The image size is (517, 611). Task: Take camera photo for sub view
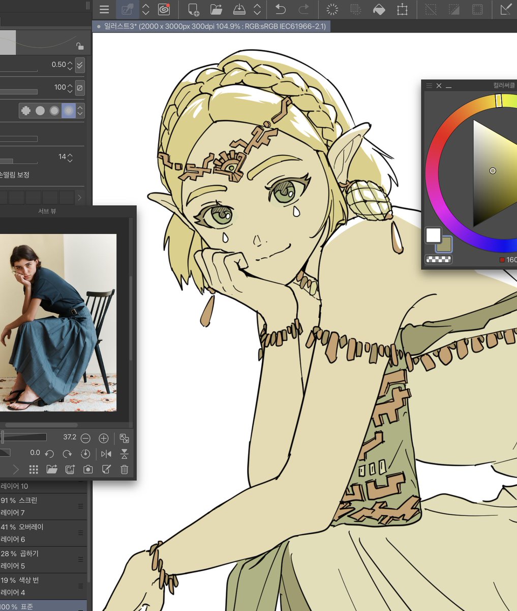[88, 469]
